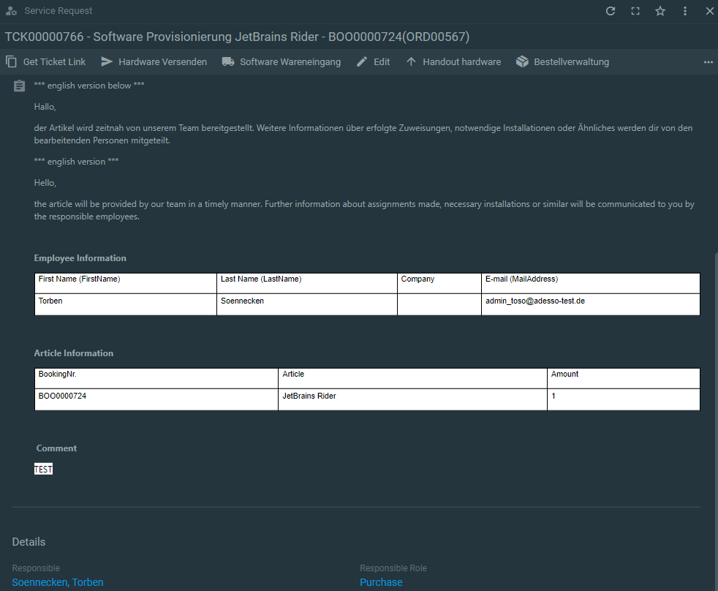This screenshot has height=591, width=718.
Task: Click the JetBrains Rider article cell
Action: (412, 399)
